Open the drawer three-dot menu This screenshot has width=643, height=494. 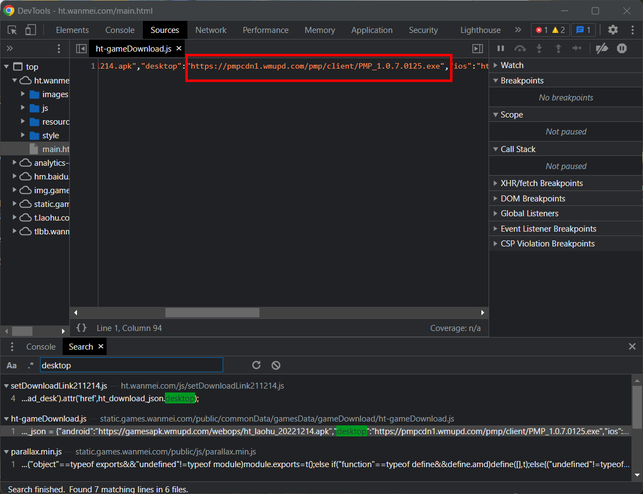click(12, 346)
